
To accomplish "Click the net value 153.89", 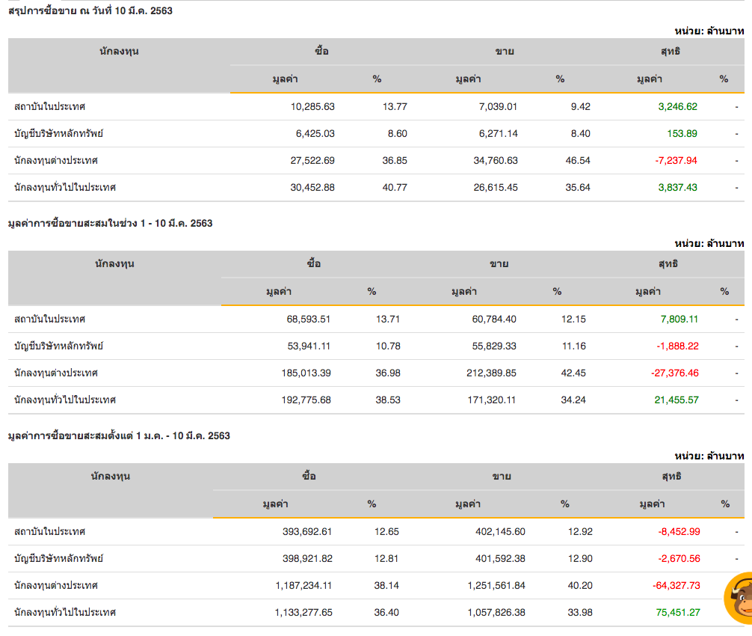I will click(x=682, y=133).
